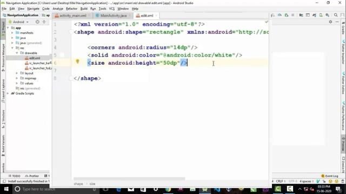The image size is (346, 194).
Task: Click the search everywhere magnifier
Action: pos(336,15)
